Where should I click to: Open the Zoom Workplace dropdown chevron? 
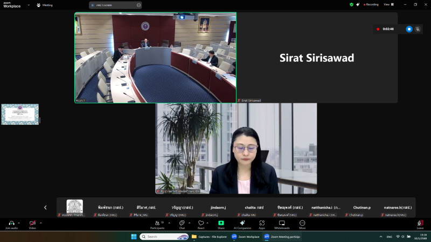(29, 5)
